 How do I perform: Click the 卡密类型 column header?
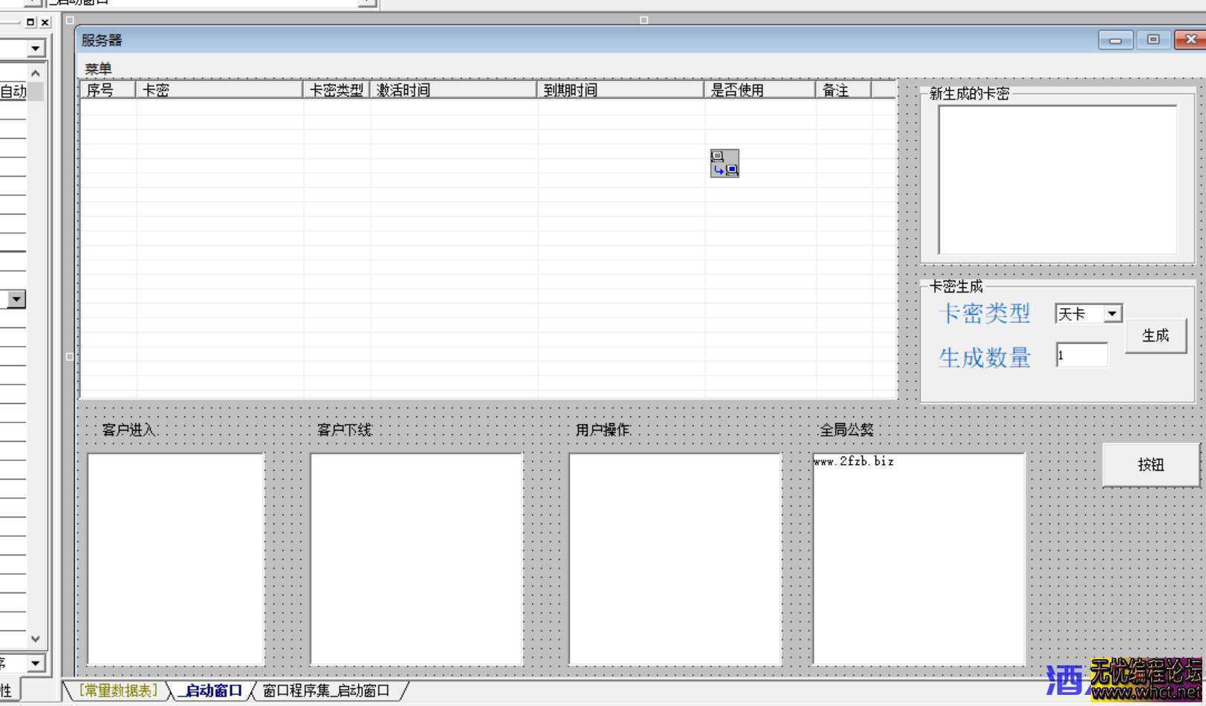tap(336, 91)
